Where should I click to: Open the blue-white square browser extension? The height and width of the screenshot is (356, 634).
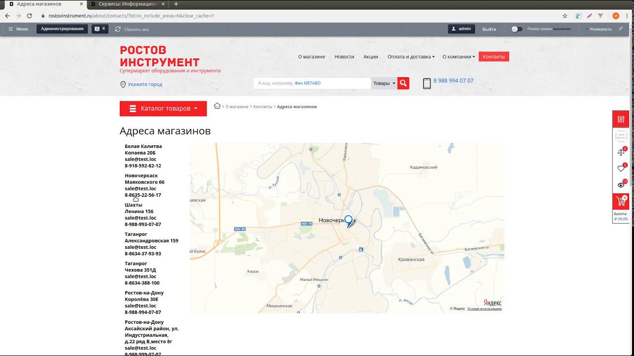578,16
